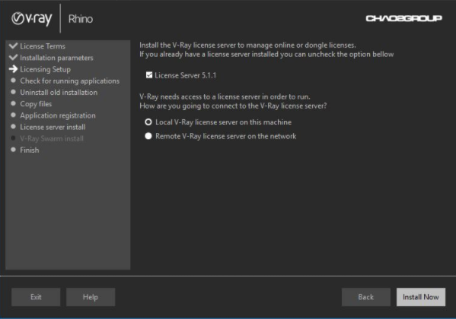
Task: Click the checkmark icon beside License Terms
Action: [x=14, y=46]
